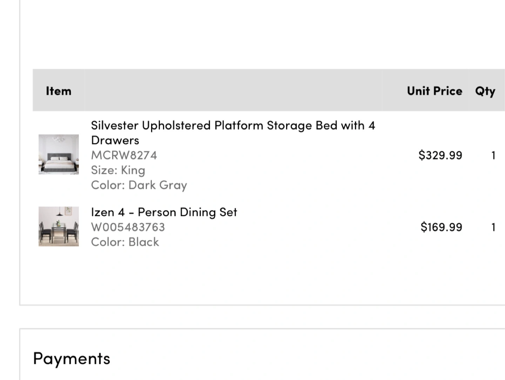Click the storage bed quantity value
Screen dimensions: 505x380
pos(493,155)
